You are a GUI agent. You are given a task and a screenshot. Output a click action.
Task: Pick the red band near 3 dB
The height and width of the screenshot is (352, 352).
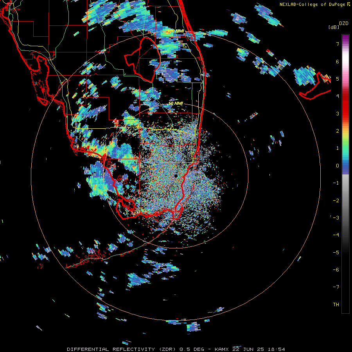[345, 111]
